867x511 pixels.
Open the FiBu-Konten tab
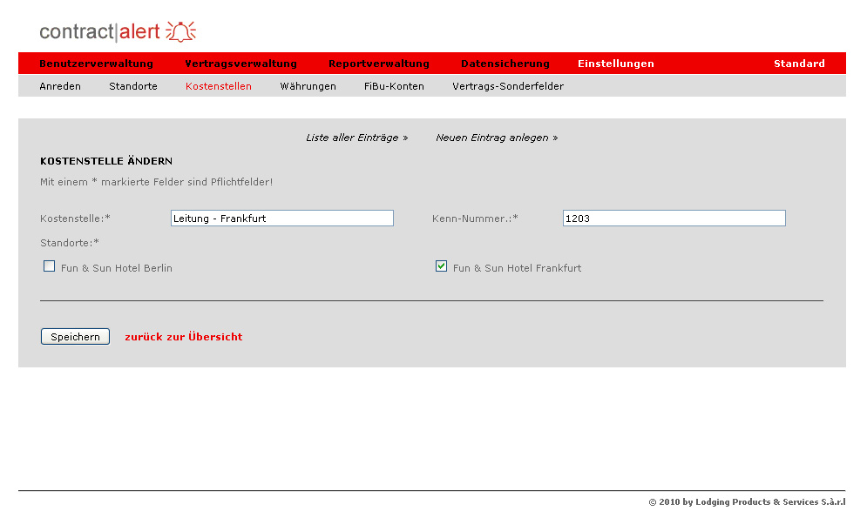pyautogui.click(x=394, y=86)
